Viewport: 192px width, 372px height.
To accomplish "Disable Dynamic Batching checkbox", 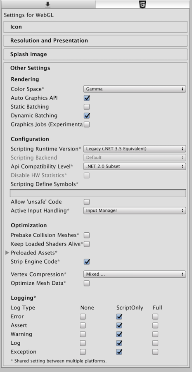I will coord(87,116).
